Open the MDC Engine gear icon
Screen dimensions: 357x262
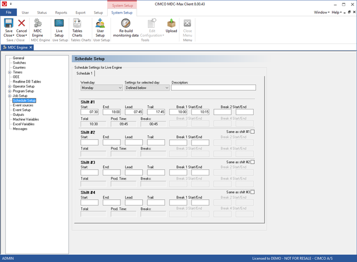[x=37, y=23]
